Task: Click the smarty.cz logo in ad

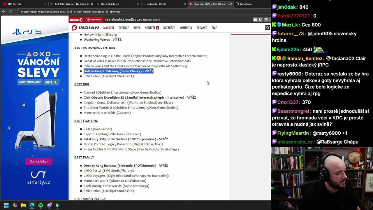Action: pos(38,178)
